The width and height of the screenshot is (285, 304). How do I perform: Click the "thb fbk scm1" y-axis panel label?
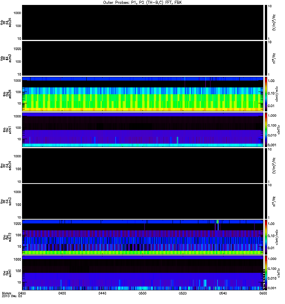tap(7, 130)
